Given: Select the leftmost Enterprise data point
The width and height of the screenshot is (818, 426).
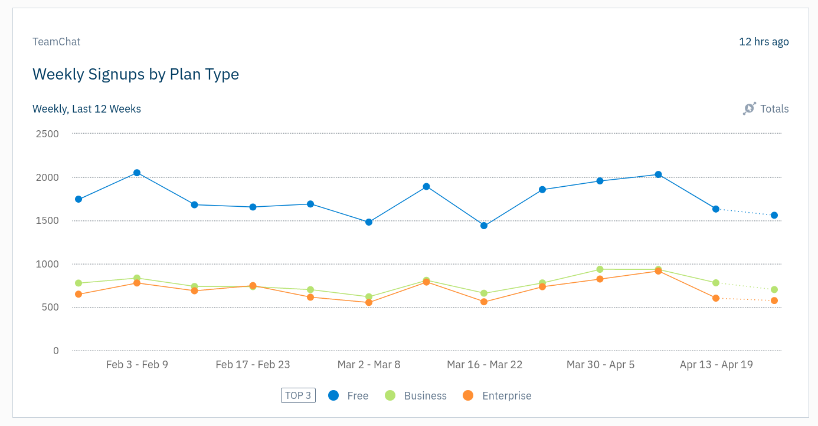Looking at the screenshot, I should tap(78, 294).
